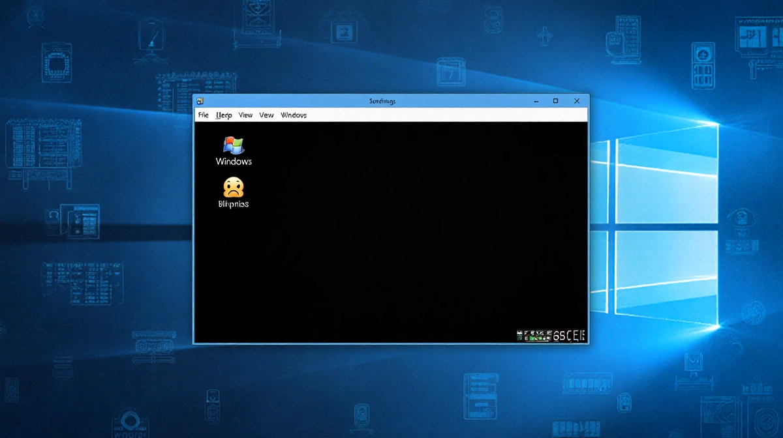The height and width of the screenshot is (438, 783).
Task: Click the window title text in the title bar
Action: pyautogui.click(x=382, y=101)
